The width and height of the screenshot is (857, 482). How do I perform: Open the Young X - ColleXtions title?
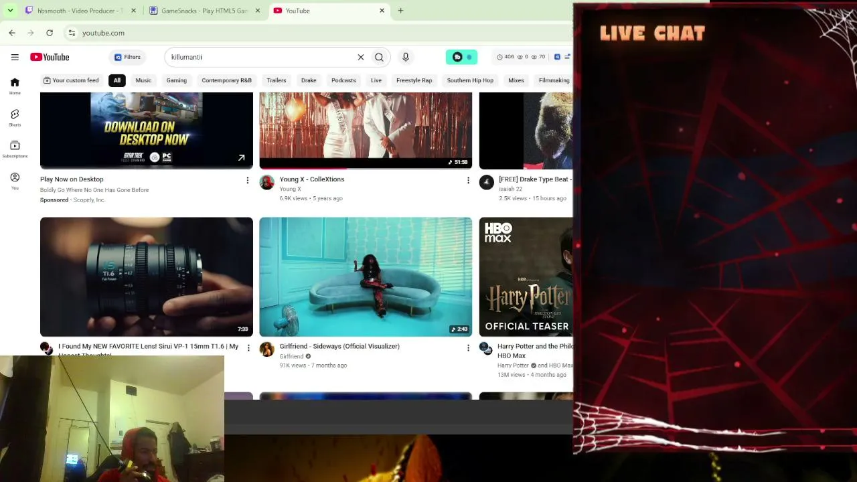click(x=312, y=179)
